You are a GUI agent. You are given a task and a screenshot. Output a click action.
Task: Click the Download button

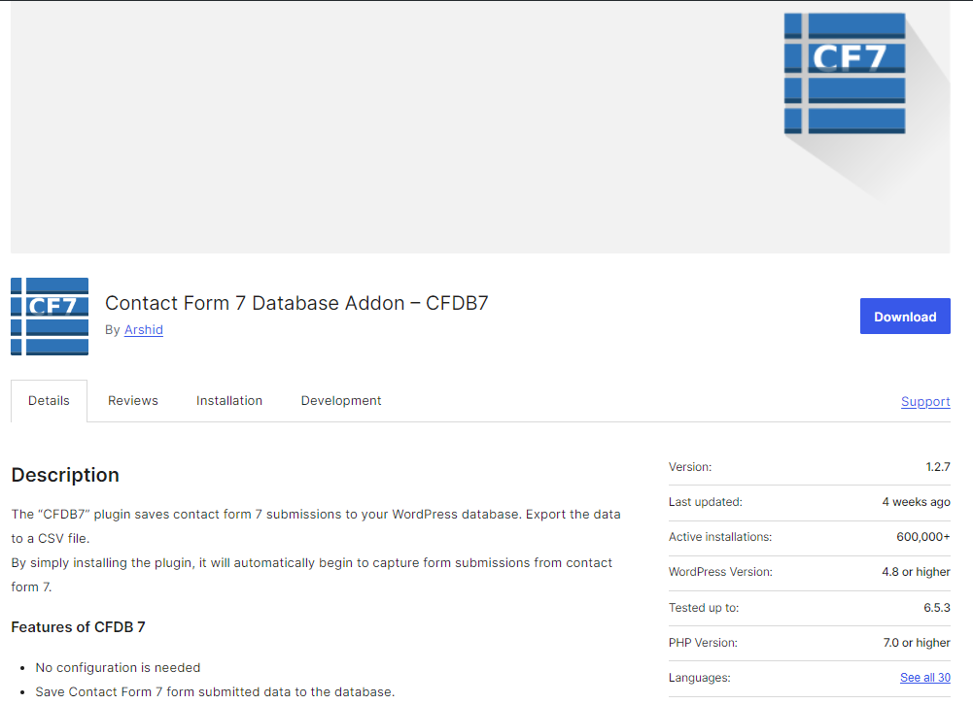point(904,316)
